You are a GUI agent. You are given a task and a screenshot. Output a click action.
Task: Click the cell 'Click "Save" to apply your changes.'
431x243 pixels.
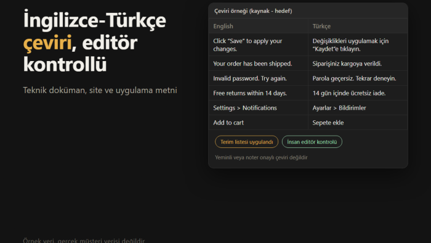click(x=259, y=45)
